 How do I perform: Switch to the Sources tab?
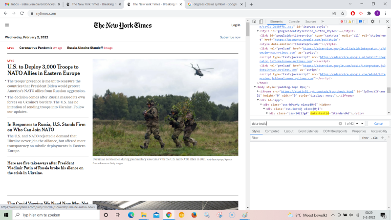point(310,22)
